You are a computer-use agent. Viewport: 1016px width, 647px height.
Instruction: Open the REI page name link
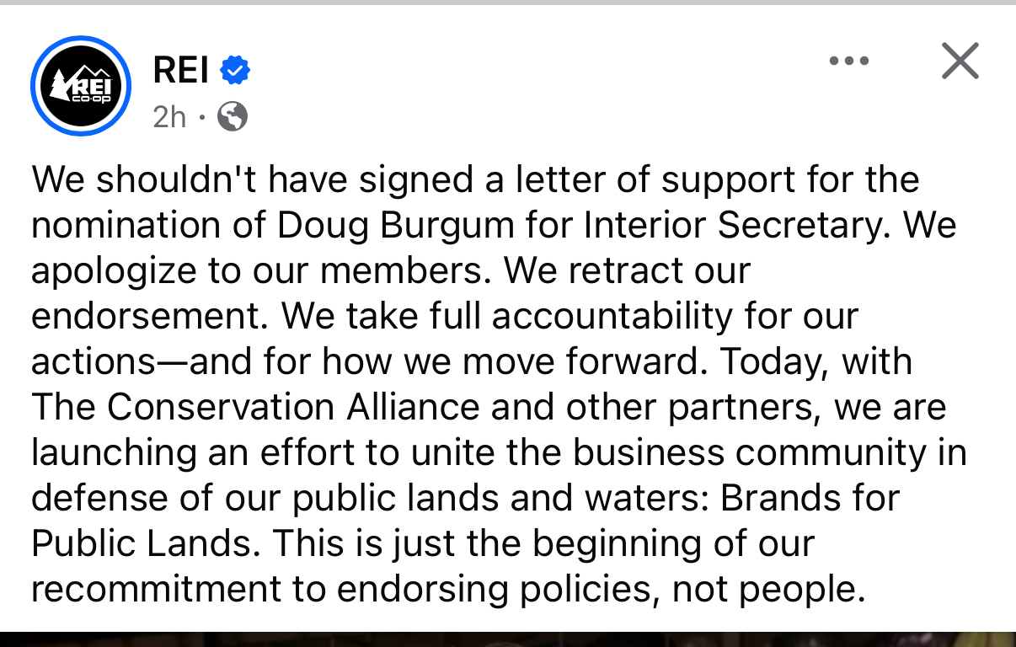(180, 72)
